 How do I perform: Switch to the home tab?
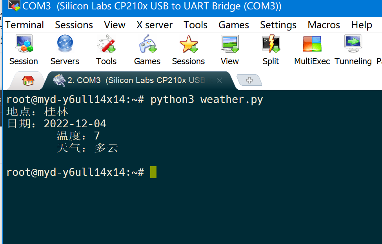28,81
